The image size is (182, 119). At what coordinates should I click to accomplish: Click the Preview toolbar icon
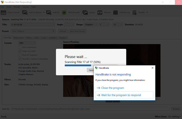(100, 12)
